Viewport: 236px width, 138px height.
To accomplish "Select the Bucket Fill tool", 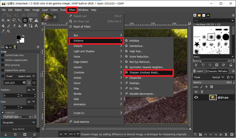I will click(3, 26).
